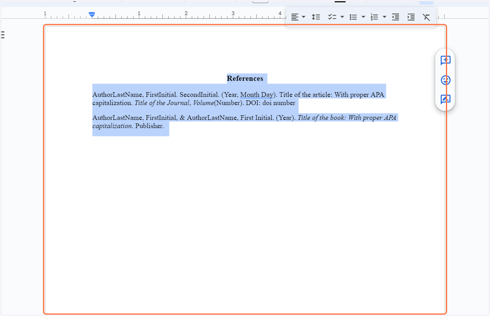
Task: Click "DOI: doi number" text
Action: coord(270,103)
